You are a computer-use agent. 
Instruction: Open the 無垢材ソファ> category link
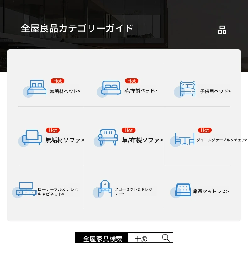point(65,140)
